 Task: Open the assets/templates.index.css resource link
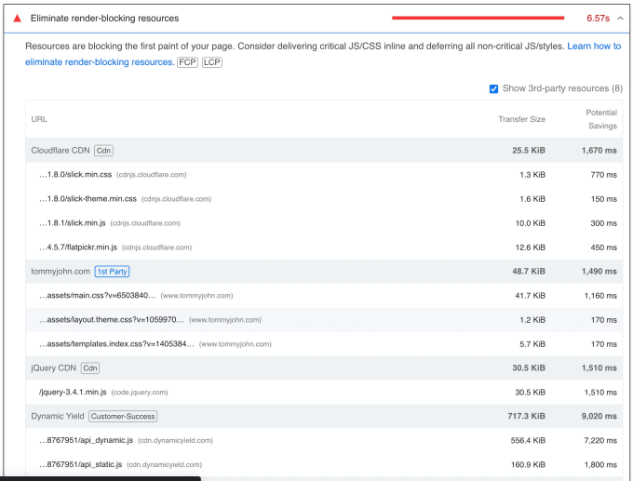click(116, 344)
